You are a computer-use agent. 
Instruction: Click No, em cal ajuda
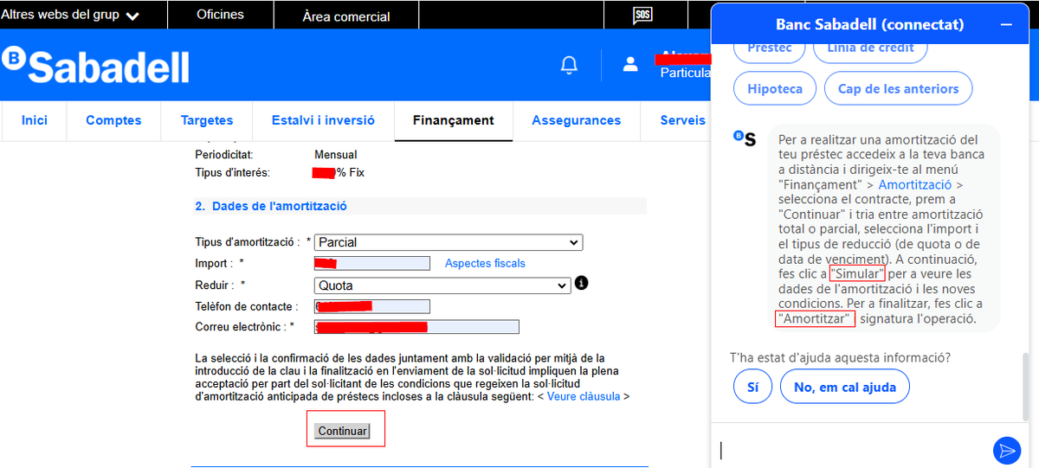(845, 387)
